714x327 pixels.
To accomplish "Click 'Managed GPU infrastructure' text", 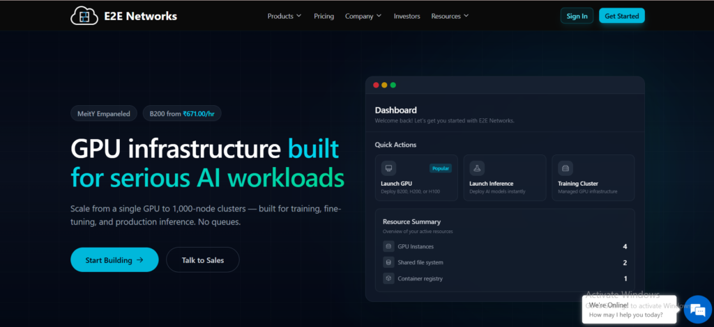I will coord(587,191).
